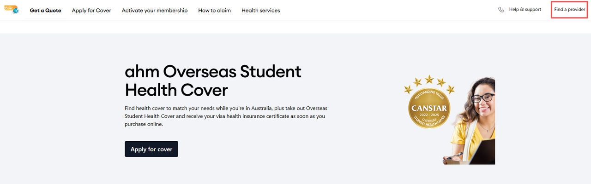Click the topmost gold star above the badge
Viewport: 591px width, 184px height.
tap(429, 79)
